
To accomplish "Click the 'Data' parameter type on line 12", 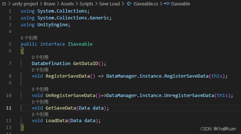I will pyautogui.click(x=76, y=121).
